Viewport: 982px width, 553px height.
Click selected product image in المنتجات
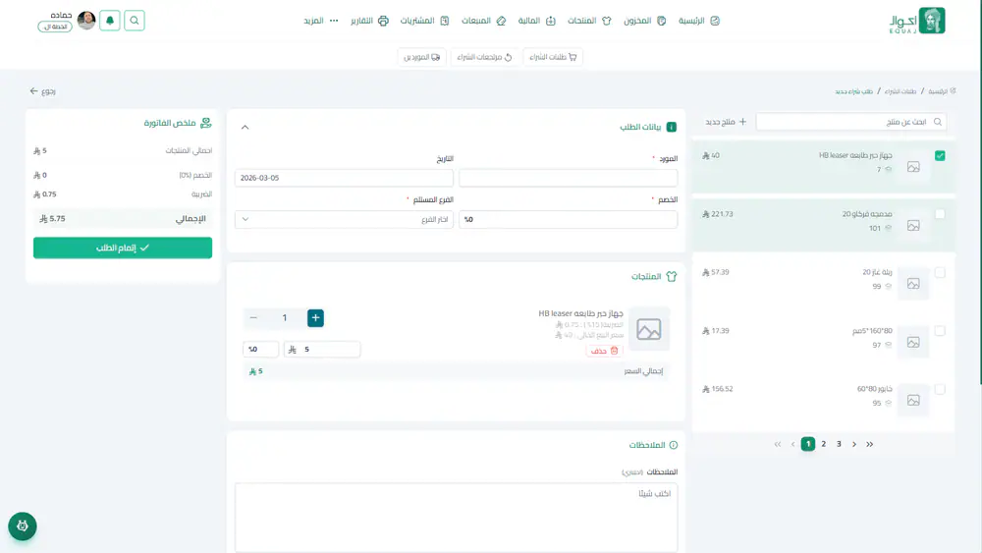pyautogui.click(x=649, y=329)
